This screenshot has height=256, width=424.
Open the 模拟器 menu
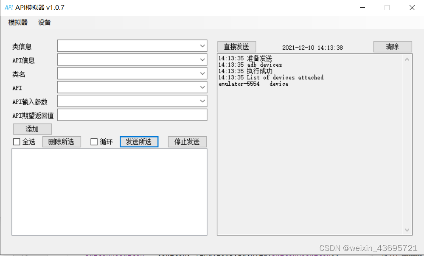point(18,23)
